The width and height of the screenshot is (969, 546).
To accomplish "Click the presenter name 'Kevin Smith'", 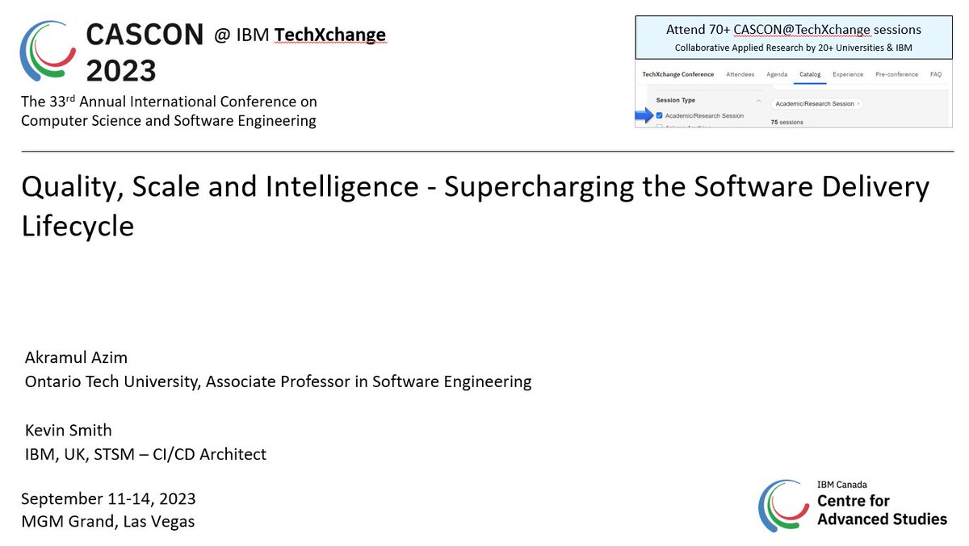I will [x=68, y=430].
